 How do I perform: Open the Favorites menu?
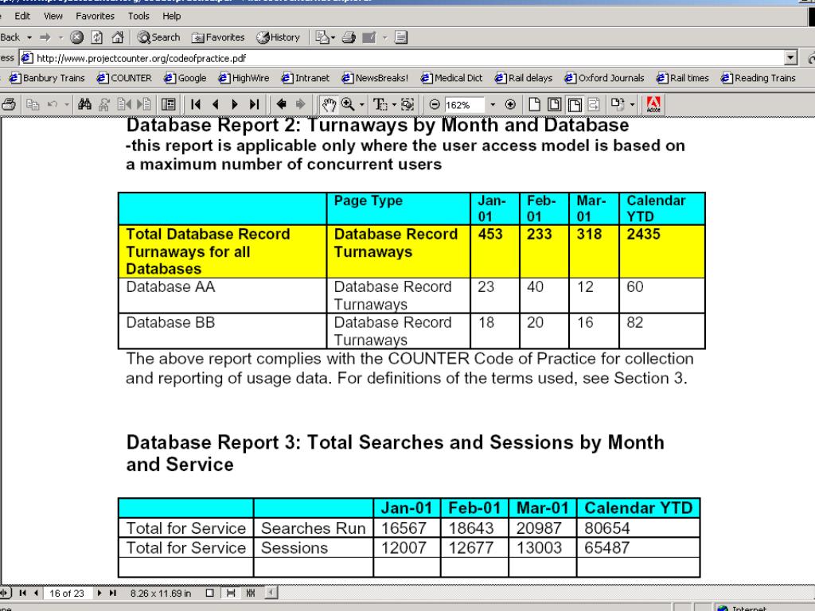point(95,16)
